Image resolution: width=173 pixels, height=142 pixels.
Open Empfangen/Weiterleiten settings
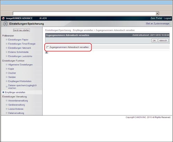coord(20,81)
